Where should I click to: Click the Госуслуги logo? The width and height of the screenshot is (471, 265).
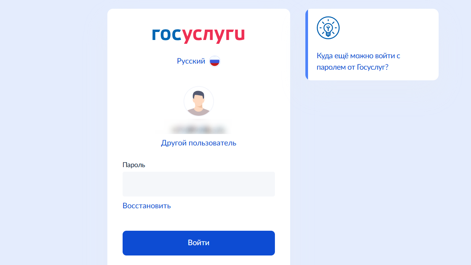(x=198, y=35)
